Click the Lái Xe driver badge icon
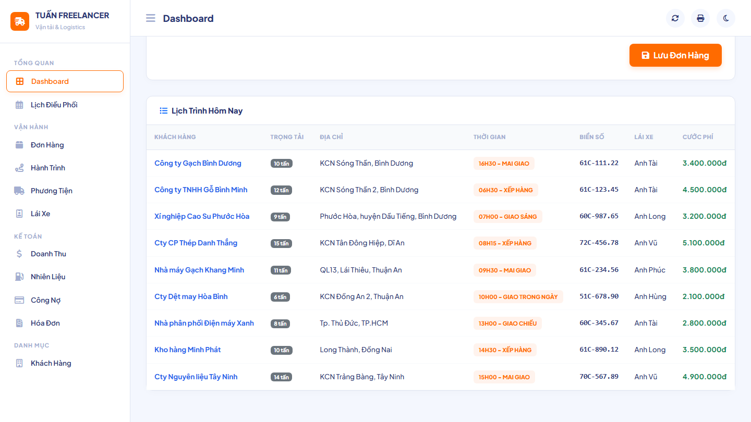The width and height of the screenshot is (751, 422). [19, 214]
